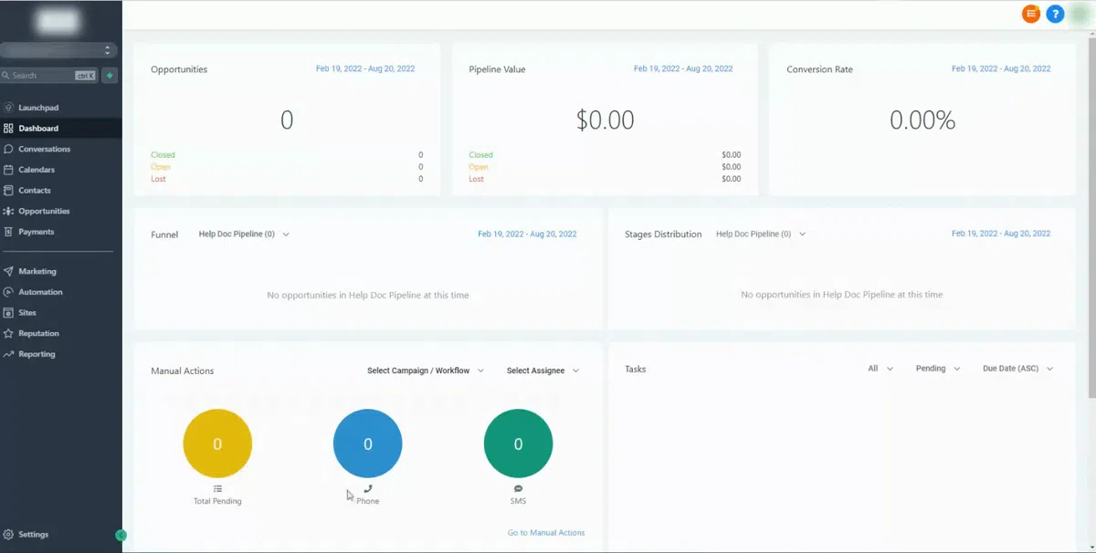Open the account switcher dropdown in sidebar

(x=58, y=51)
